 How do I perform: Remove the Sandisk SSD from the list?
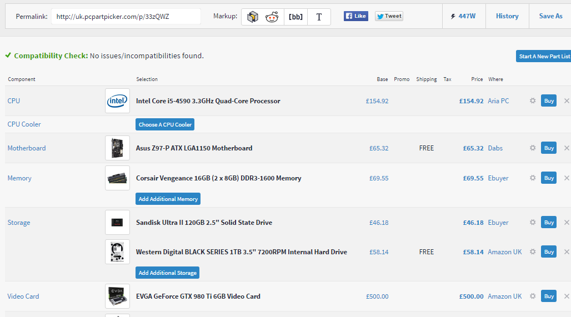pyautogui.click(x=567, y=223)
